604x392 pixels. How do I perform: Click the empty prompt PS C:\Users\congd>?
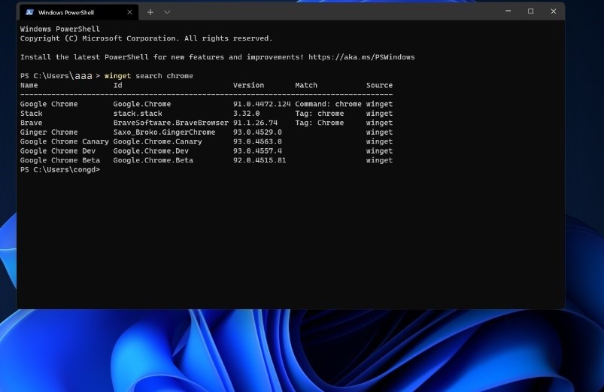[x=59, y=169]
